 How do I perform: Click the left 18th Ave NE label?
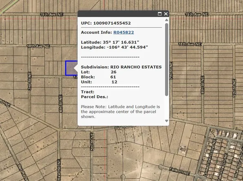pos(38,46)
